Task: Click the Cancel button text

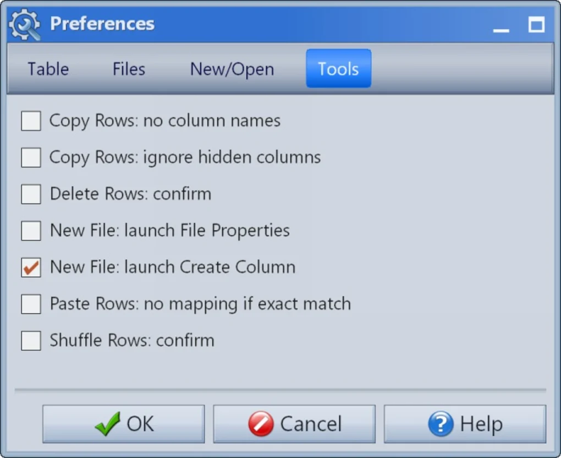Action: coord(311,424)
